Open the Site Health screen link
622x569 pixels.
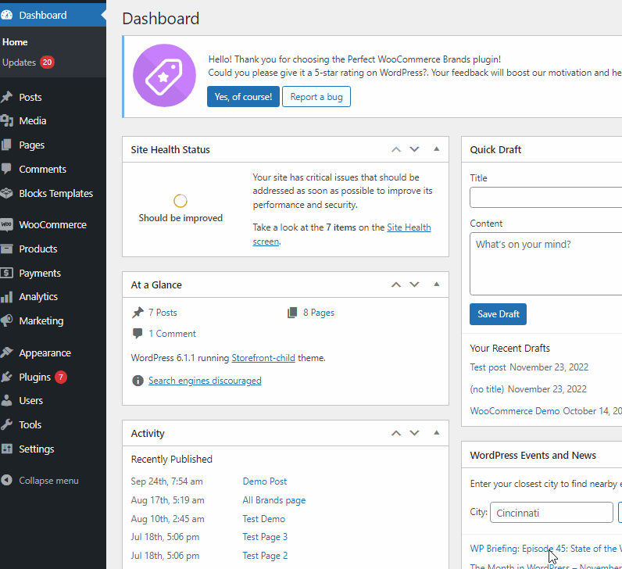(409, 227)
